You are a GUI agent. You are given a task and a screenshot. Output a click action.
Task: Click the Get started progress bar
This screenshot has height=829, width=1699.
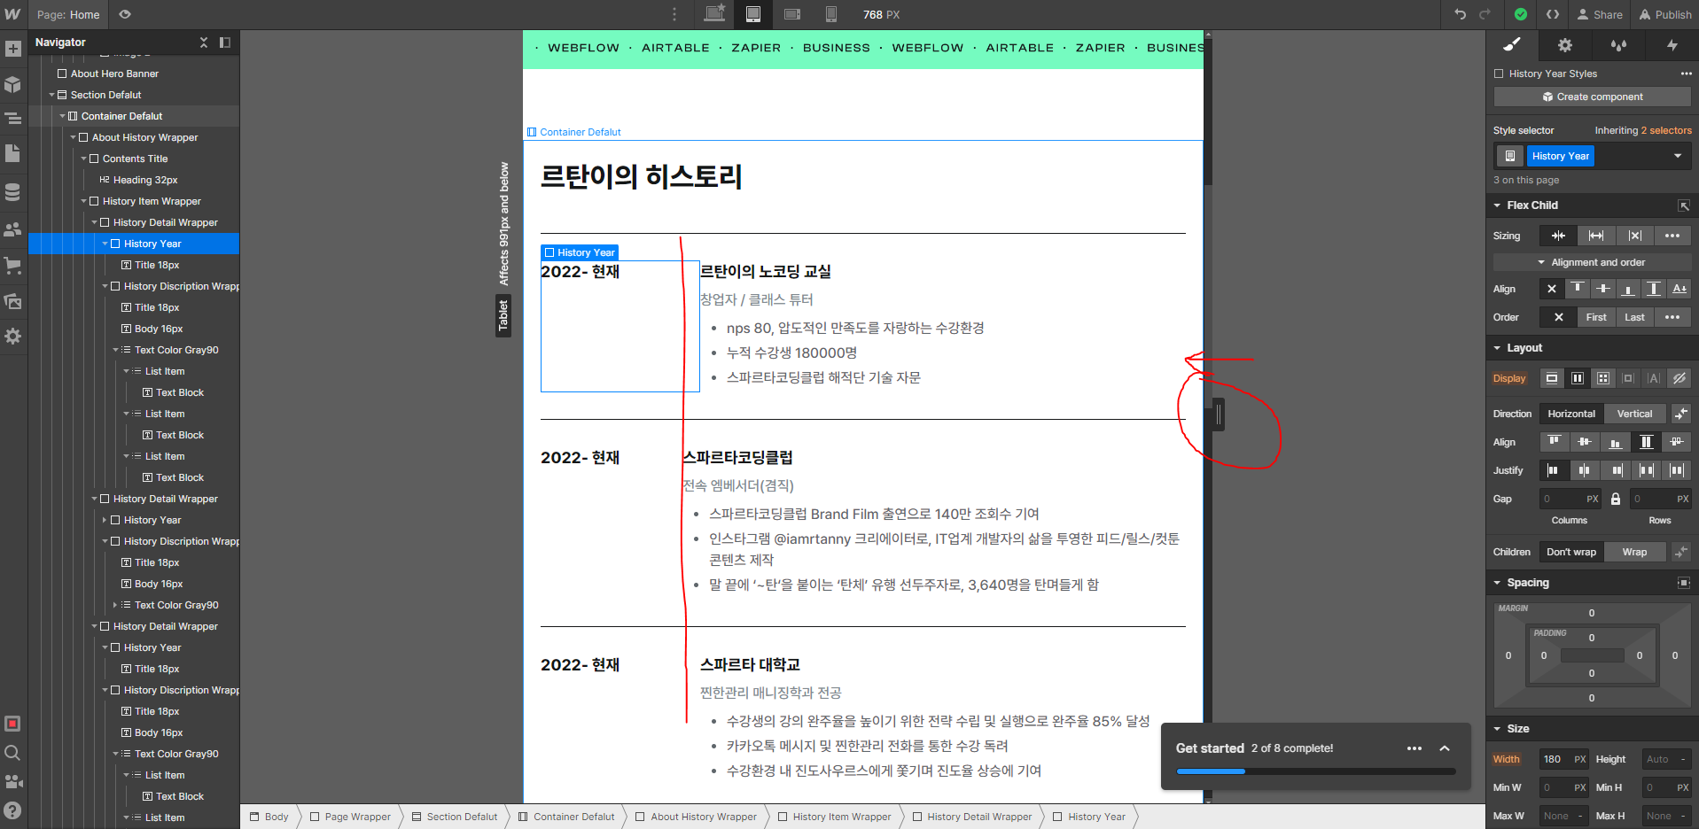pyautogui.click(x=1315, y=771)
